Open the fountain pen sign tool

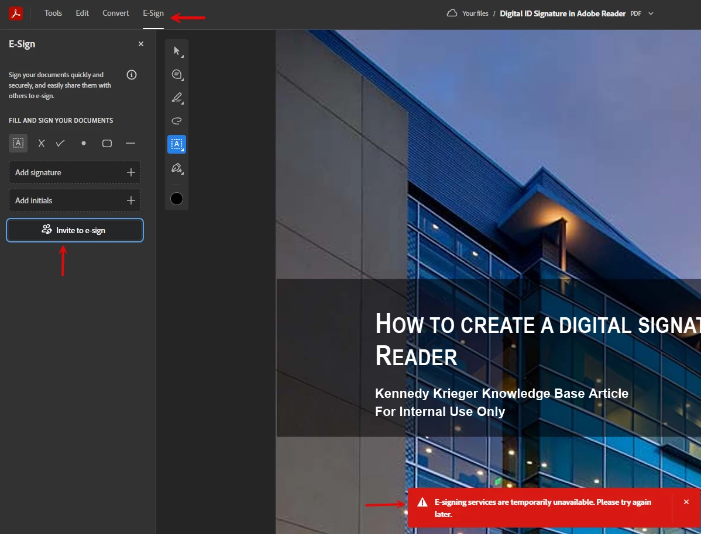pos(177,168)
